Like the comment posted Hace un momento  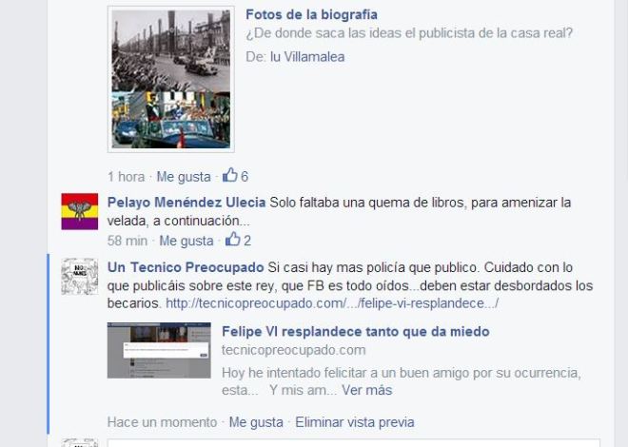pyautogui.click(x=256, y=422)
